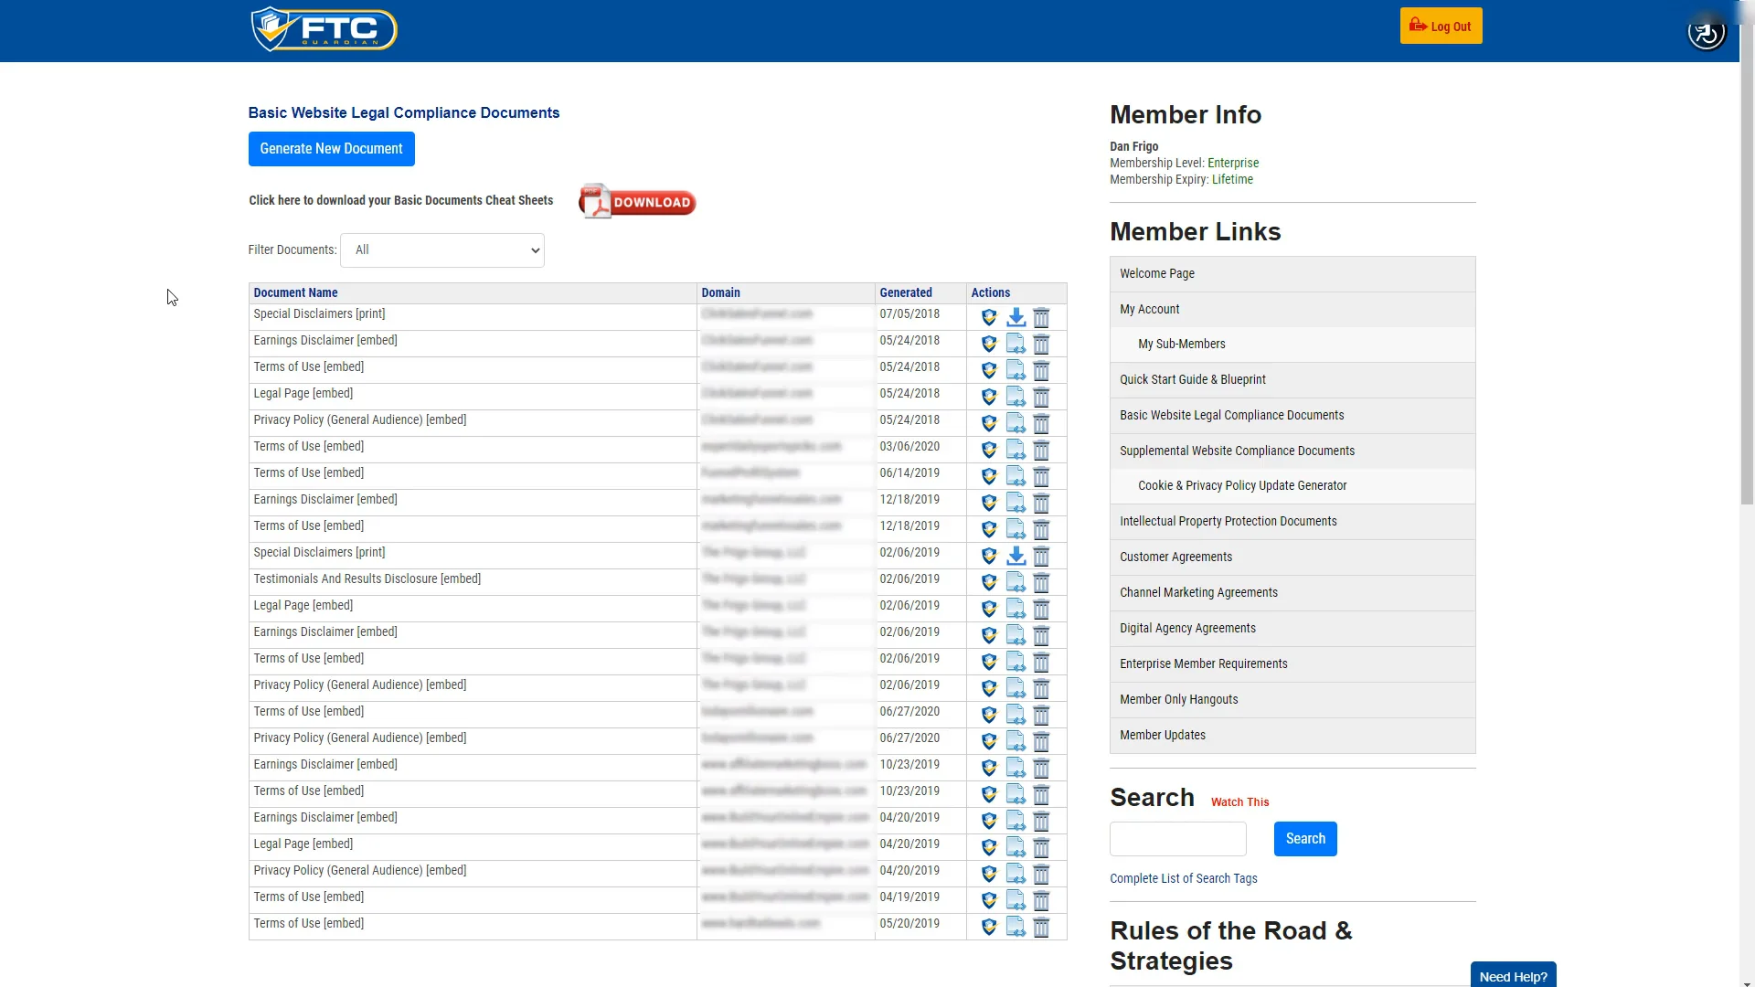Click inside the search input field

click(1177, 838)
